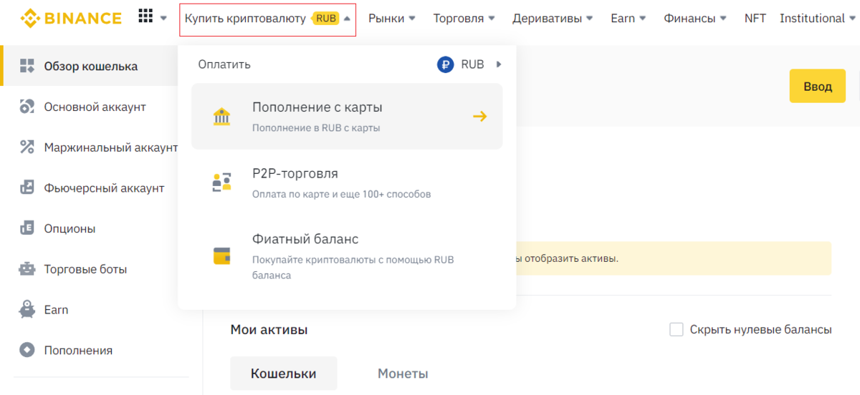This screenshot has height=395, width=860.
Task: Open the NFT menu item
Action: pos(755,19)
